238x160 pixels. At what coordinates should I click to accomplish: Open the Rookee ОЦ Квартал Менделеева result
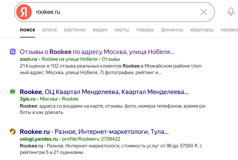[x=104, y=92]
